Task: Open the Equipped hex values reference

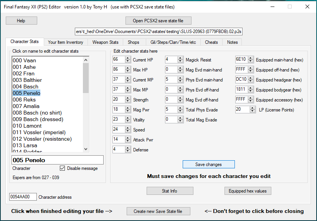Action: pyautogui.click(x=248, y=191)
